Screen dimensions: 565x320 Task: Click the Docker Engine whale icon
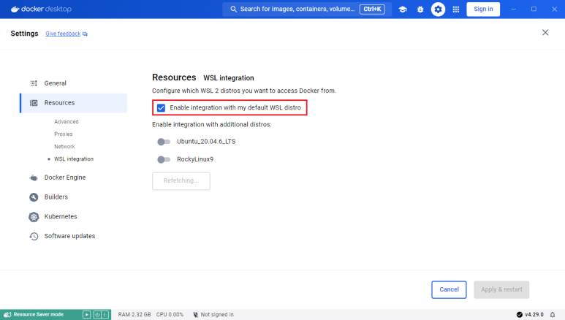(x=34, y=178)
